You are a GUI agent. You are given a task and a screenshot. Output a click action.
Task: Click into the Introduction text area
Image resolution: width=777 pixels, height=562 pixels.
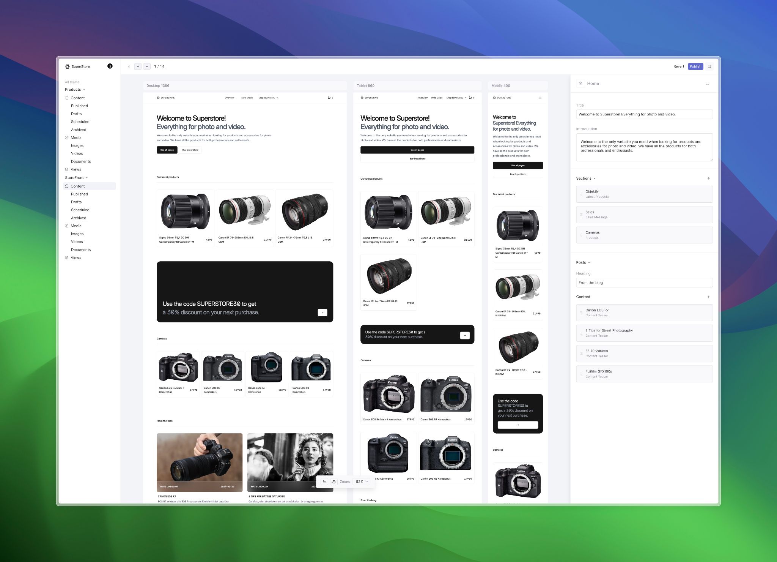pos(644,147)
